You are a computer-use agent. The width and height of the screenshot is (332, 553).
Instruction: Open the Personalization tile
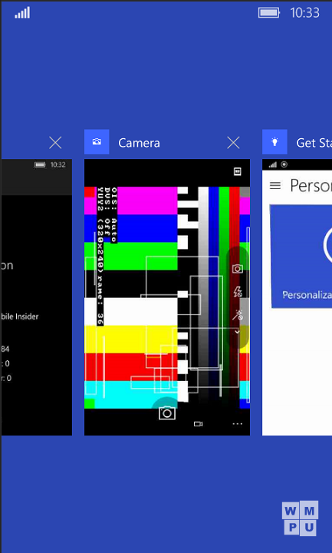[301, 257]
